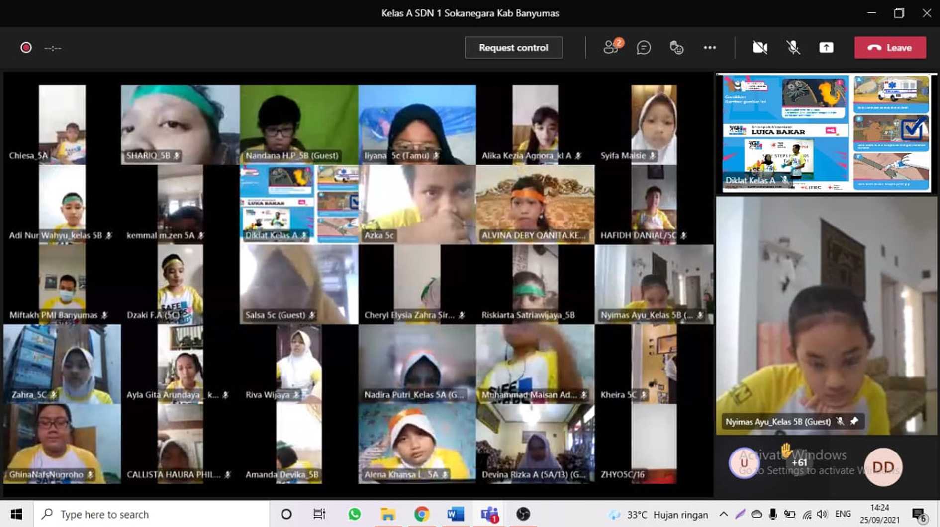Image resolution: width=940 pixels, height=527 pixels.
Task: Leave the Teams meeting
Action: [890, 48]
